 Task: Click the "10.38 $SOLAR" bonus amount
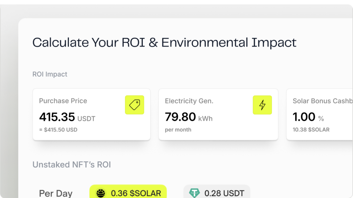click(x=311, y=130)
